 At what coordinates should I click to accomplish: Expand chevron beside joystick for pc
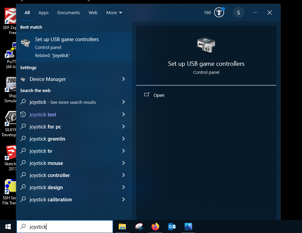(123, 127)
